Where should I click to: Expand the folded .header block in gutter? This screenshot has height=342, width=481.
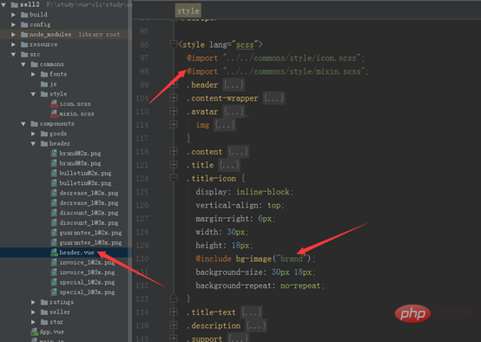[174, 84]
